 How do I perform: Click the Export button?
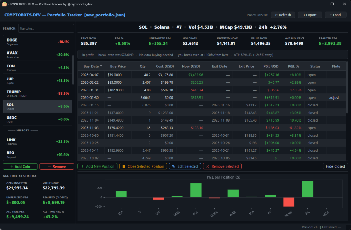[310, 15]
